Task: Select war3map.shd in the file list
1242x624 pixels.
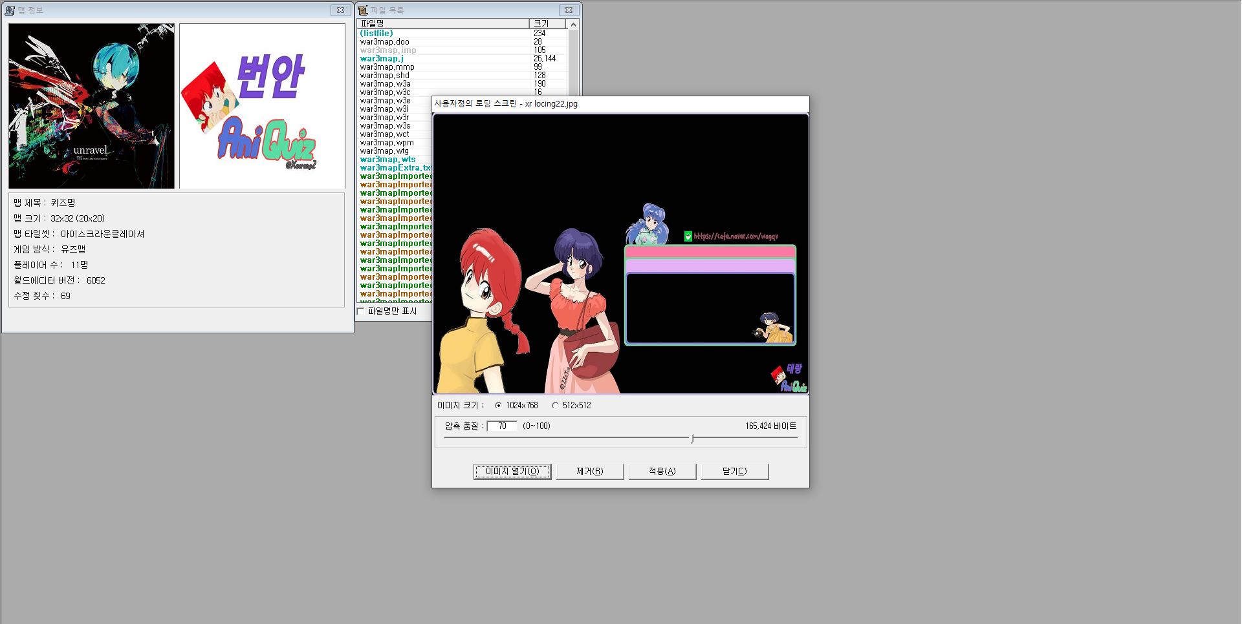Action: pyautogui.click(x=385, y=76)
